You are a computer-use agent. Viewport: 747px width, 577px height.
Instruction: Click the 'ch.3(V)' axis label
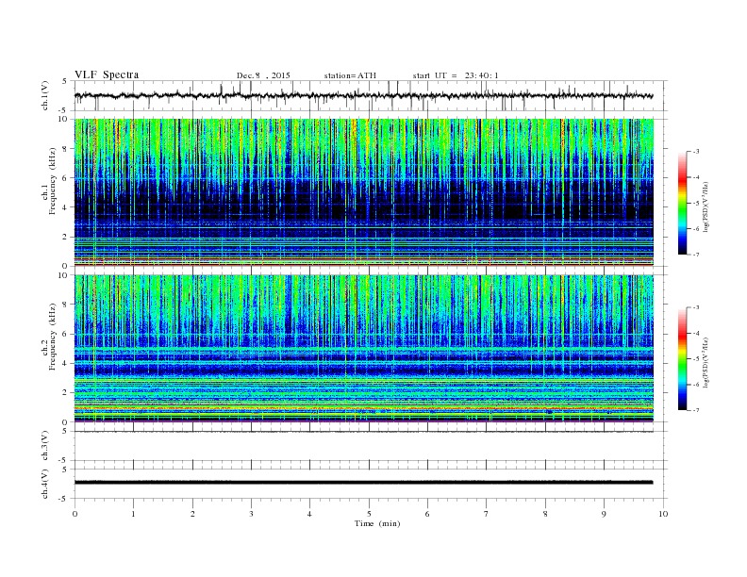(45, 446)
